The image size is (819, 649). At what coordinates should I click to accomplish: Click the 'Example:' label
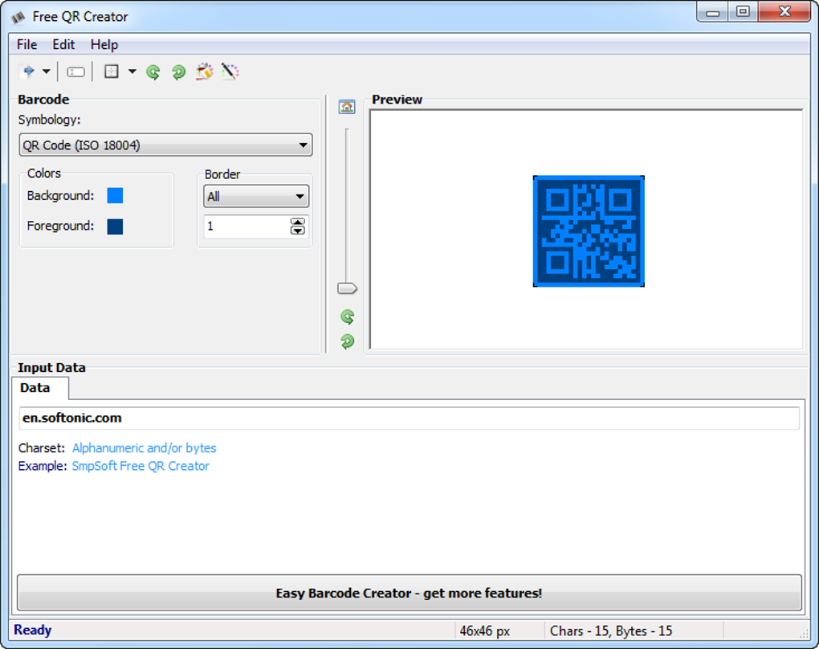coord(43,466)
